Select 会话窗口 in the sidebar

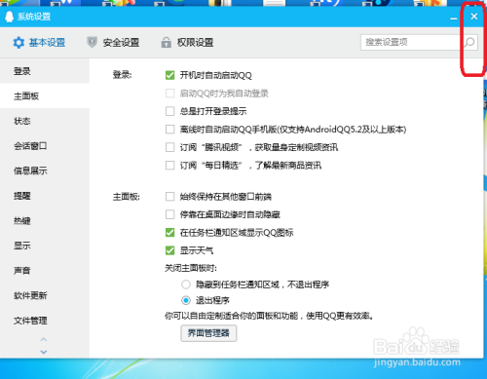pos(45,146)
